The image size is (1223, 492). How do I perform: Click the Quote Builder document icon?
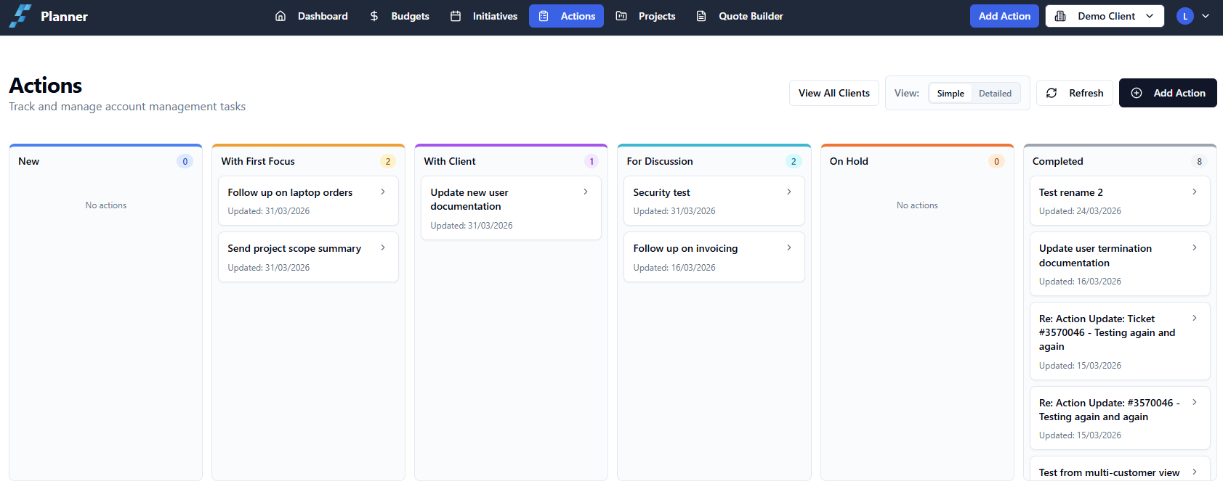[701, 16]
